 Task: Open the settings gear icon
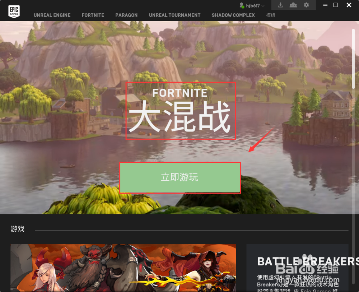pos(306,5)
